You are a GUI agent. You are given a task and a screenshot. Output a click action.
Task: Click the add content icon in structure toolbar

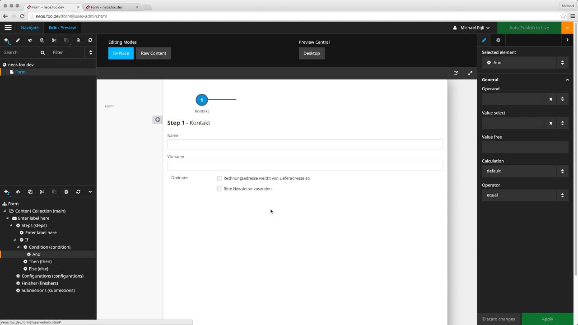click(6, 192)
